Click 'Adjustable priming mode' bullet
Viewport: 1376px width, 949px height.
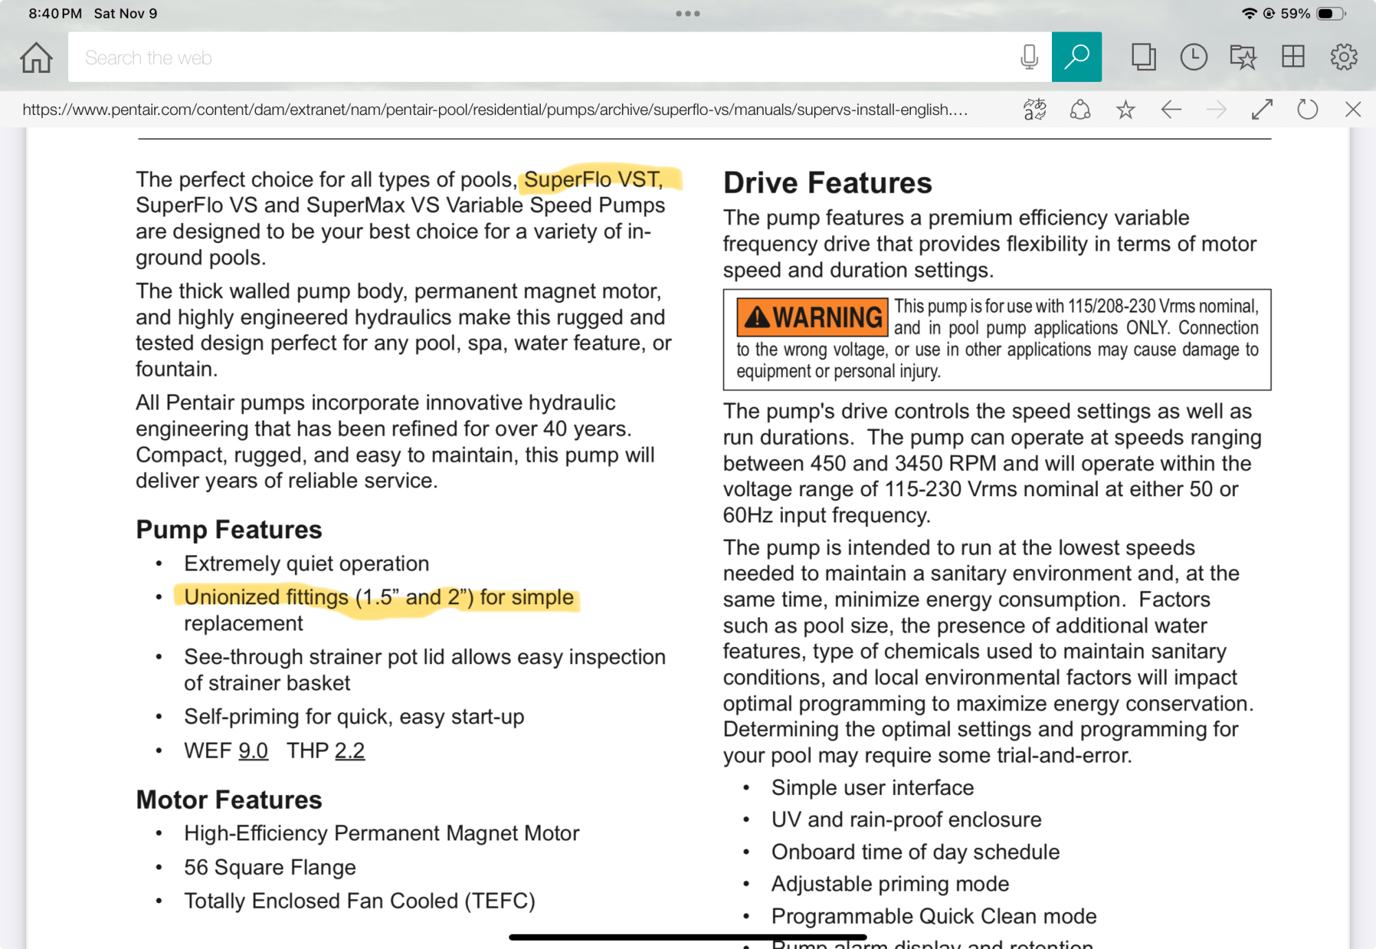click(x=890, y=884)
